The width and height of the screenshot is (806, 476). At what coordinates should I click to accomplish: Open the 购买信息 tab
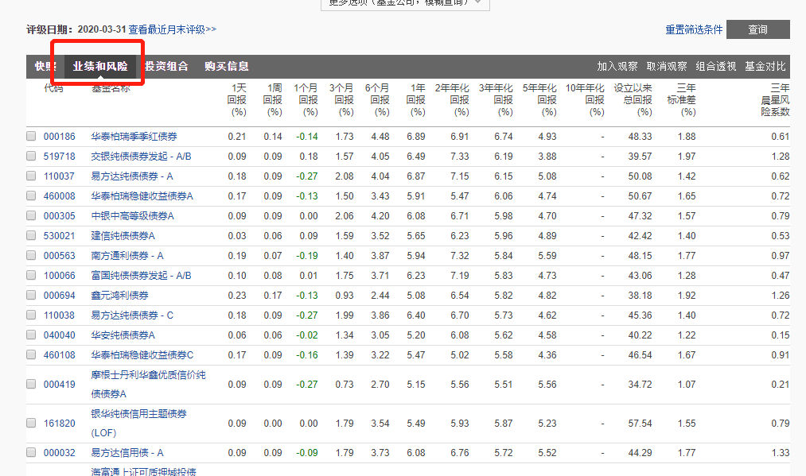click(x=226, y=66)
